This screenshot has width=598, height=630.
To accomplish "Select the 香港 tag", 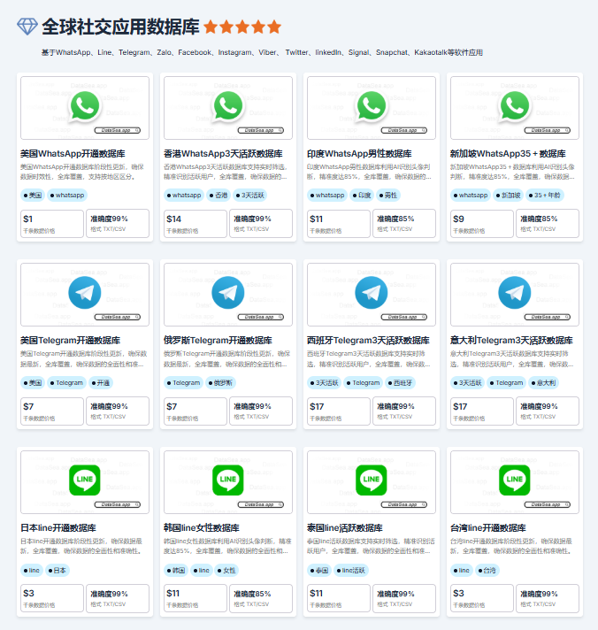I will (218, 196).
